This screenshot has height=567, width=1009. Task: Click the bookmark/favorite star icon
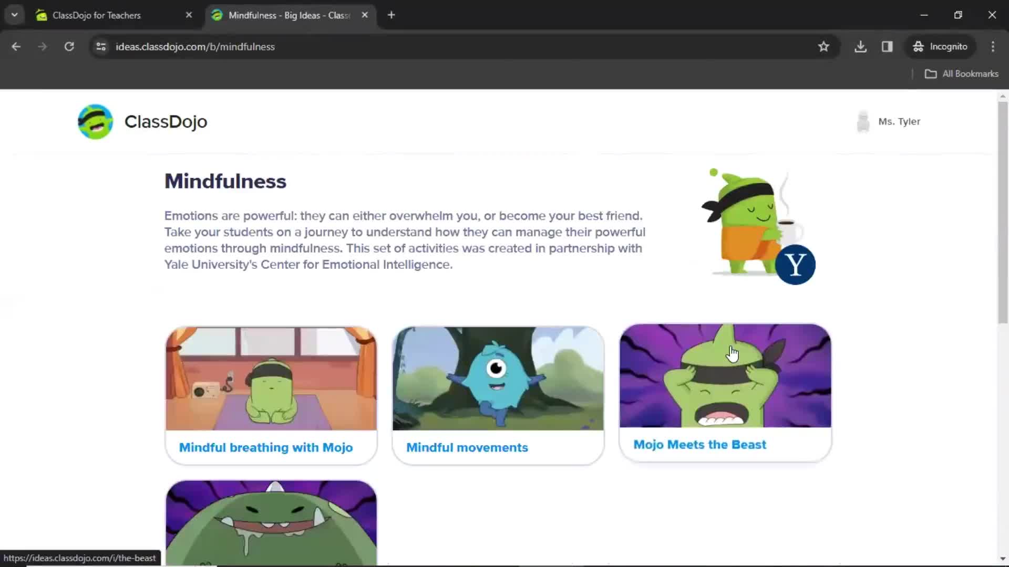tap(824, 46)
